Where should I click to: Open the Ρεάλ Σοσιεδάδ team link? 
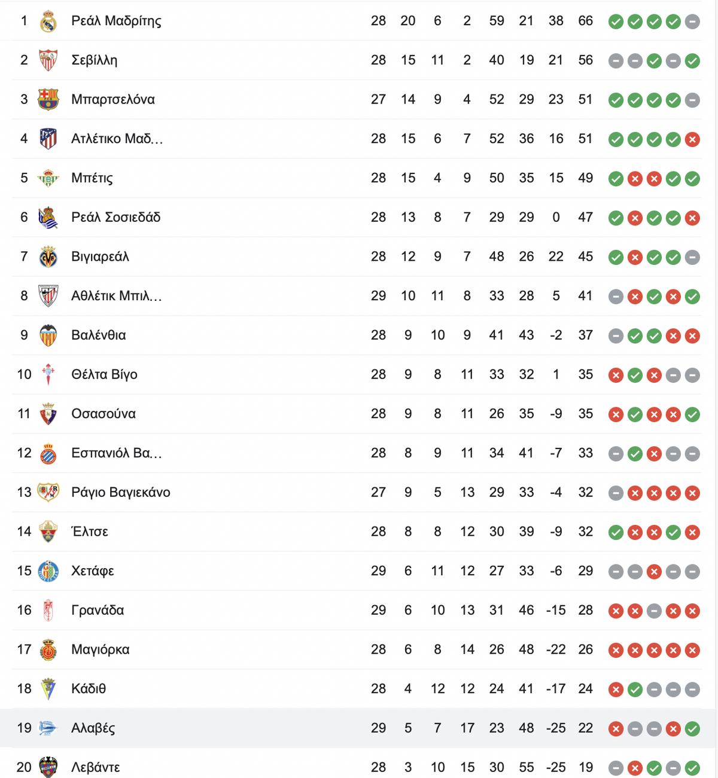(116, 217)
